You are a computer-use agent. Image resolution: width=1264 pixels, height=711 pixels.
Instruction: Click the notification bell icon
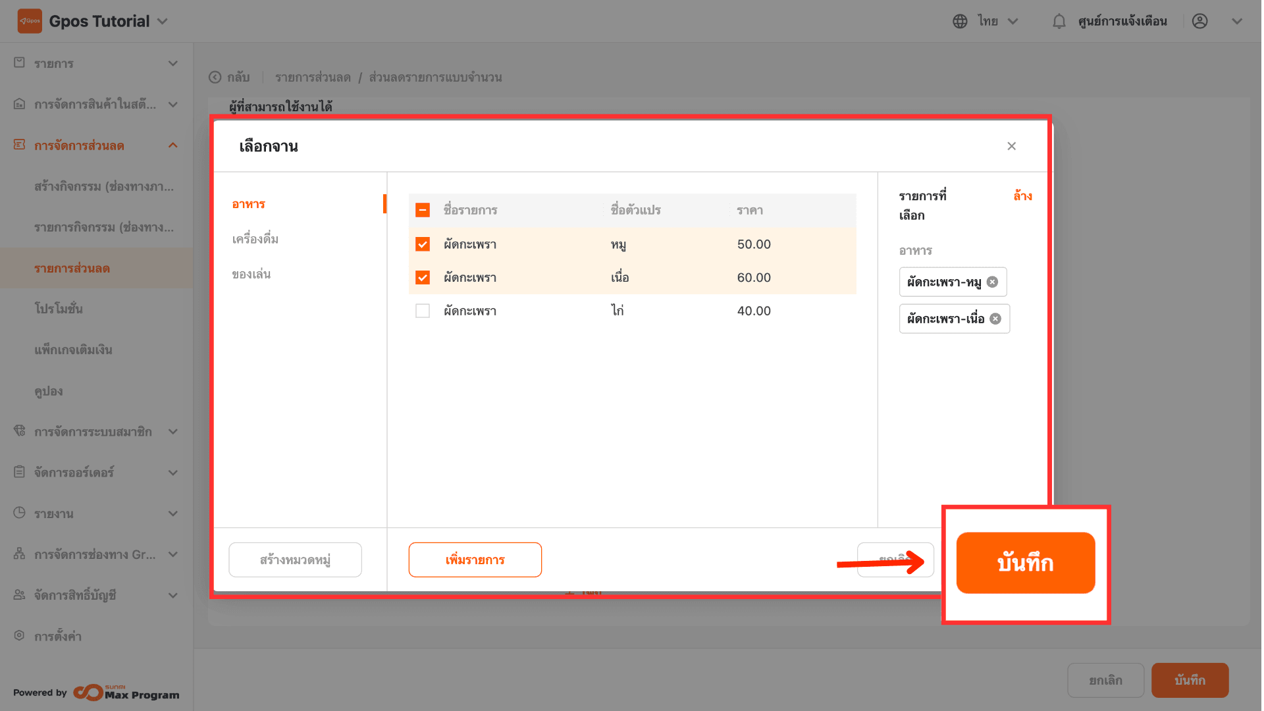click(x=1059, y=21)
